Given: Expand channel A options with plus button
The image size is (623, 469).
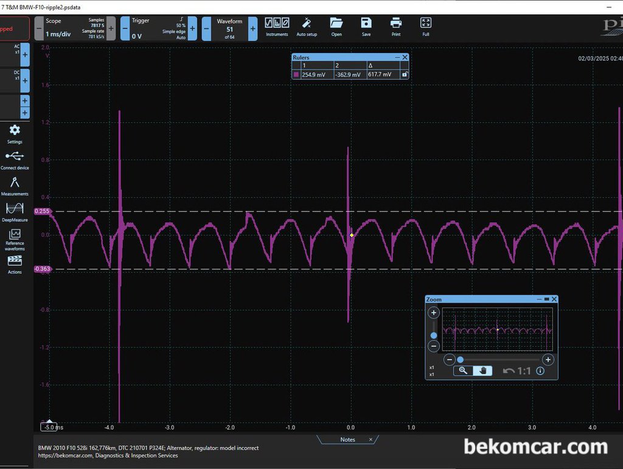Looking at the screenshot, I should (x=24, y=54).
